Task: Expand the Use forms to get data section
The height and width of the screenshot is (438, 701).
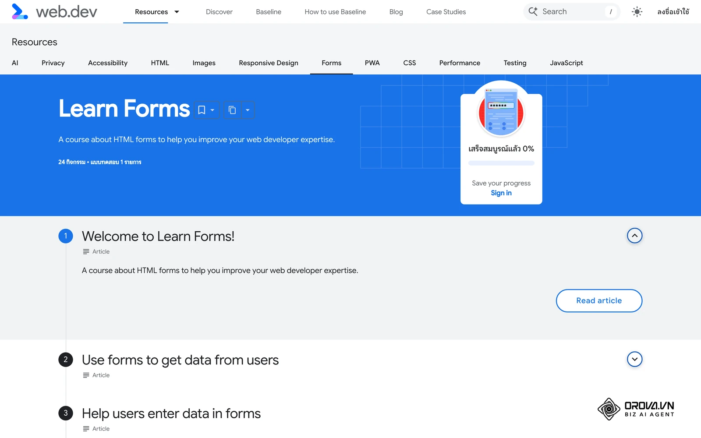Action: [634, 359]
